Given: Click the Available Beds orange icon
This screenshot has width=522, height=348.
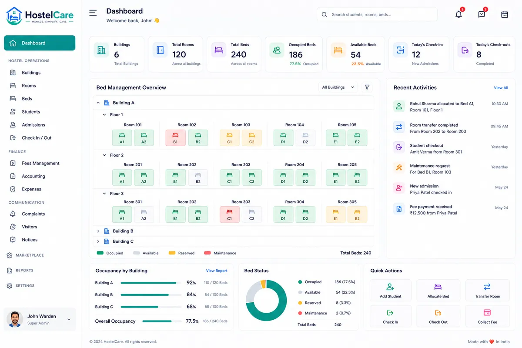Looking at the screenshot, I should 338,50.
